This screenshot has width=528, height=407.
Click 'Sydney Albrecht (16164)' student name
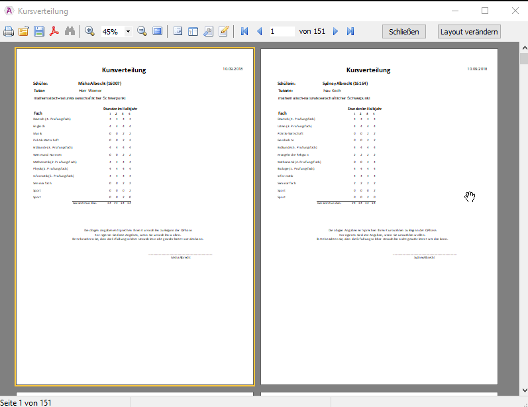345,84
